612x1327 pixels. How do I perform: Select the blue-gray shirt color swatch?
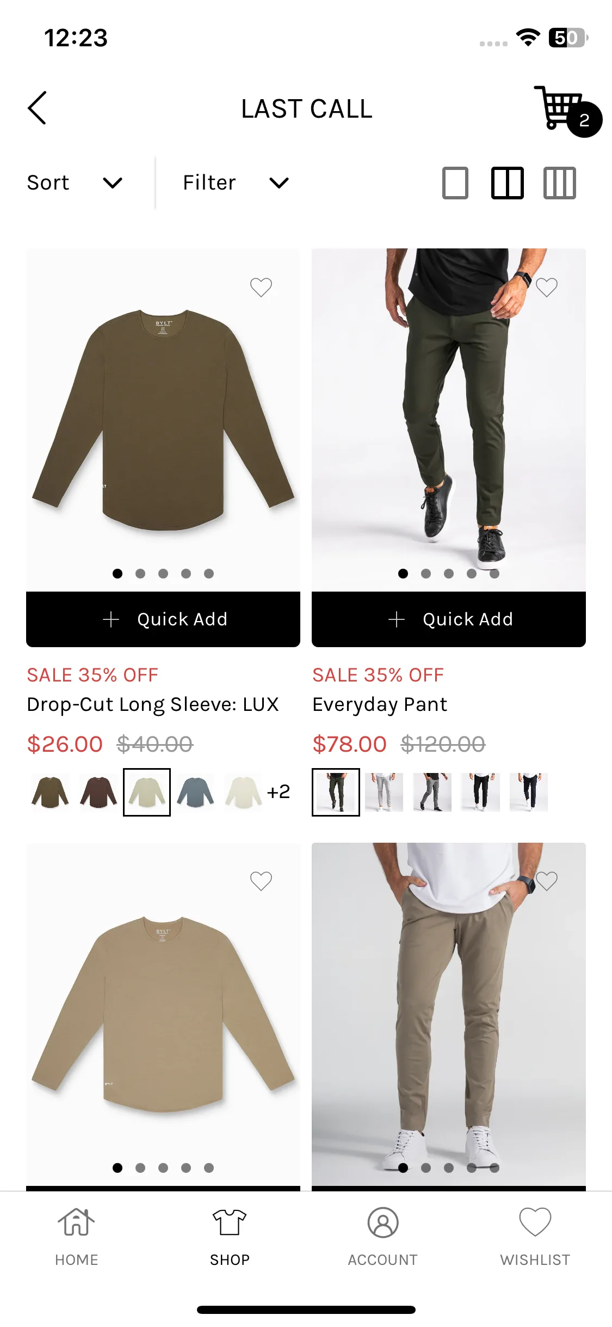click(195, 792)
